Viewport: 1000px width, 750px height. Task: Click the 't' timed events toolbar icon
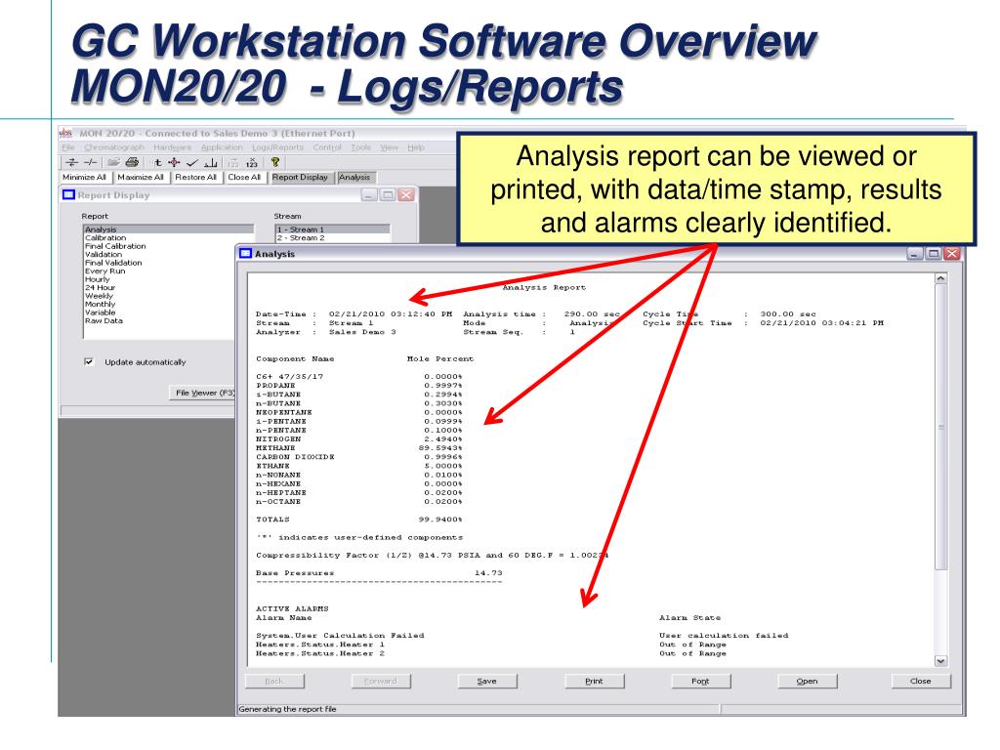[x=157, y=163]
